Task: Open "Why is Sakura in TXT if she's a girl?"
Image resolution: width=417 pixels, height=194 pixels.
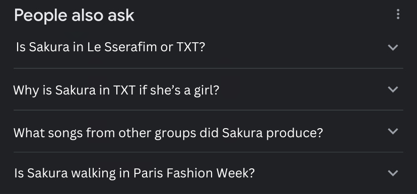Action: pyautogui.click(x=116, y=90)
